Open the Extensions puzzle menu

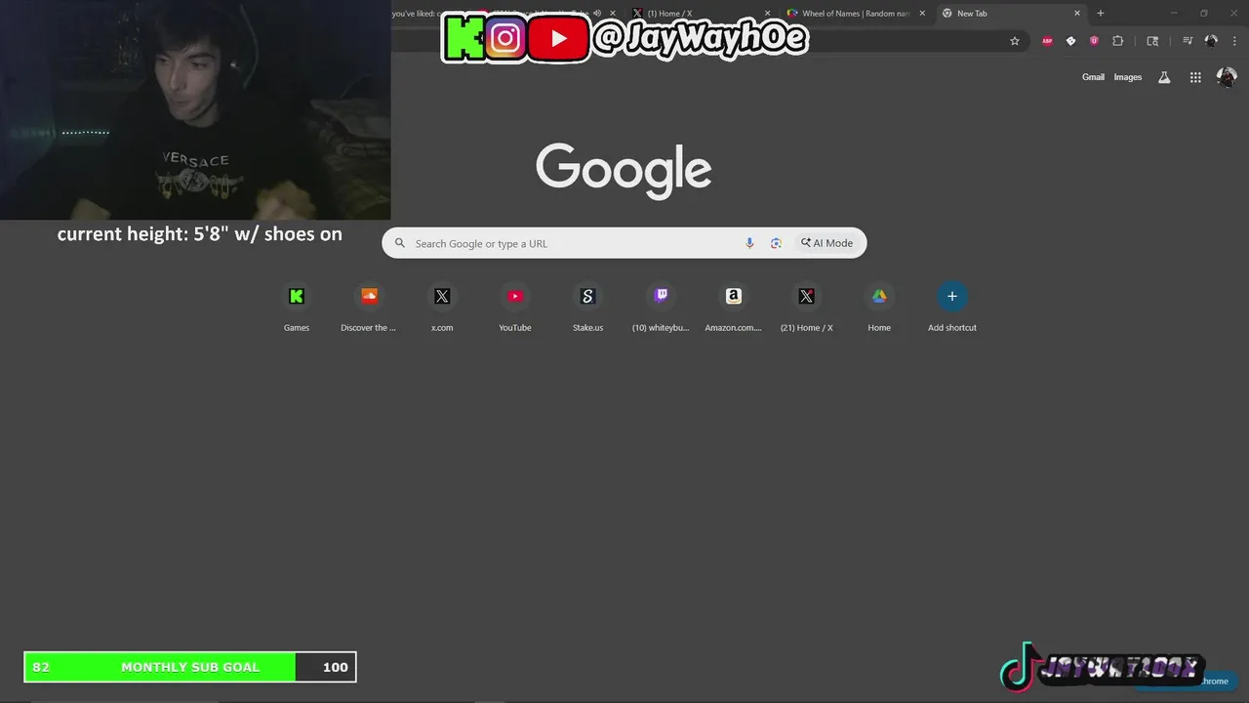coord(1118,41)
